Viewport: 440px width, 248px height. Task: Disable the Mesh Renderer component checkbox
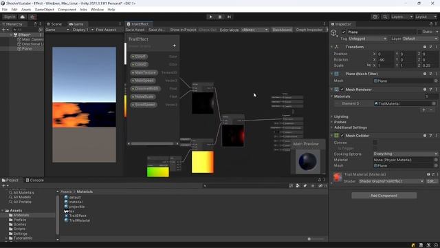[342, 90]
